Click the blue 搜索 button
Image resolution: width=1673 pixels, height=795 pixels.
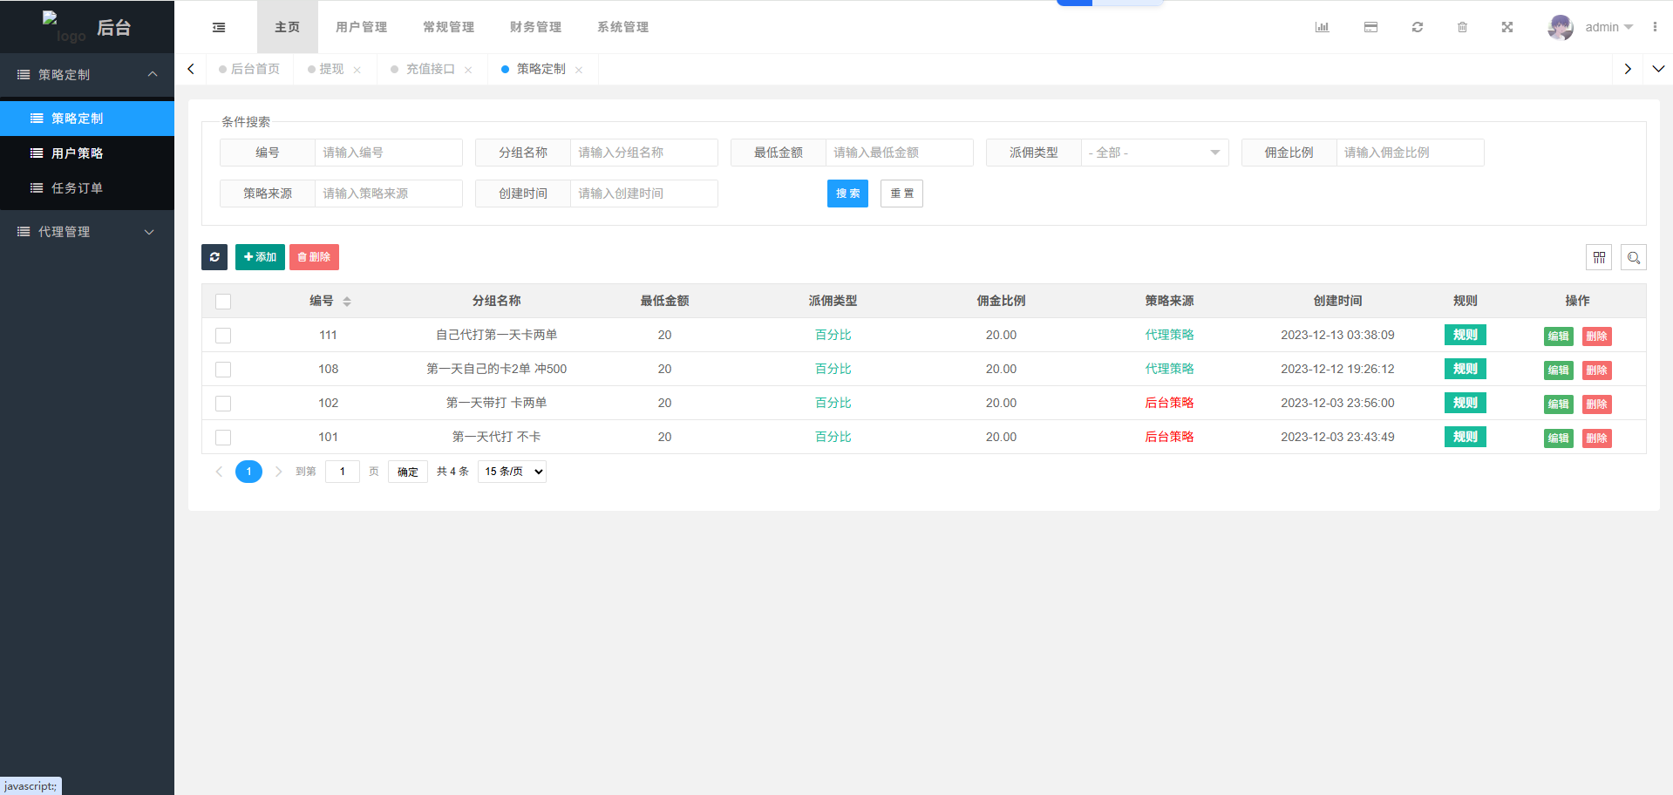[x=847, y=194]
